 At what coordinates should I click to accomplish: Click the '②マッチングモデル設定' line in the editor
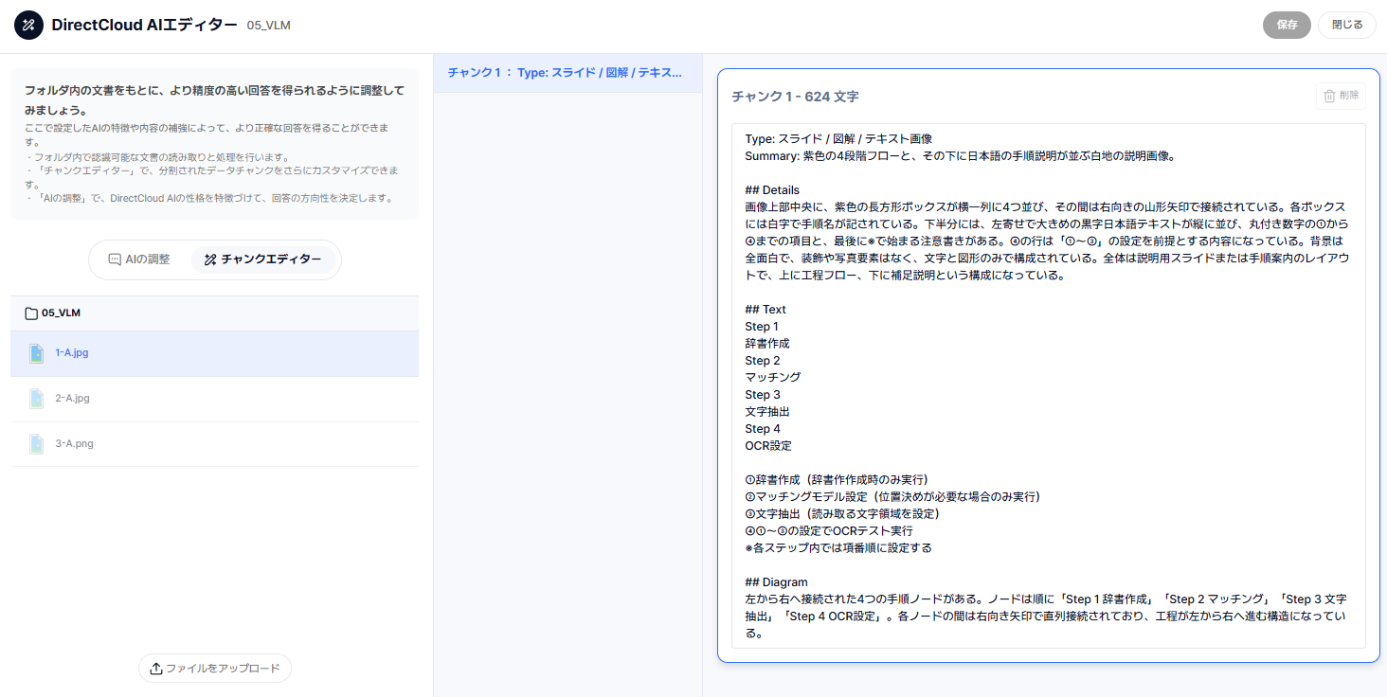click(x=892, y=497)
